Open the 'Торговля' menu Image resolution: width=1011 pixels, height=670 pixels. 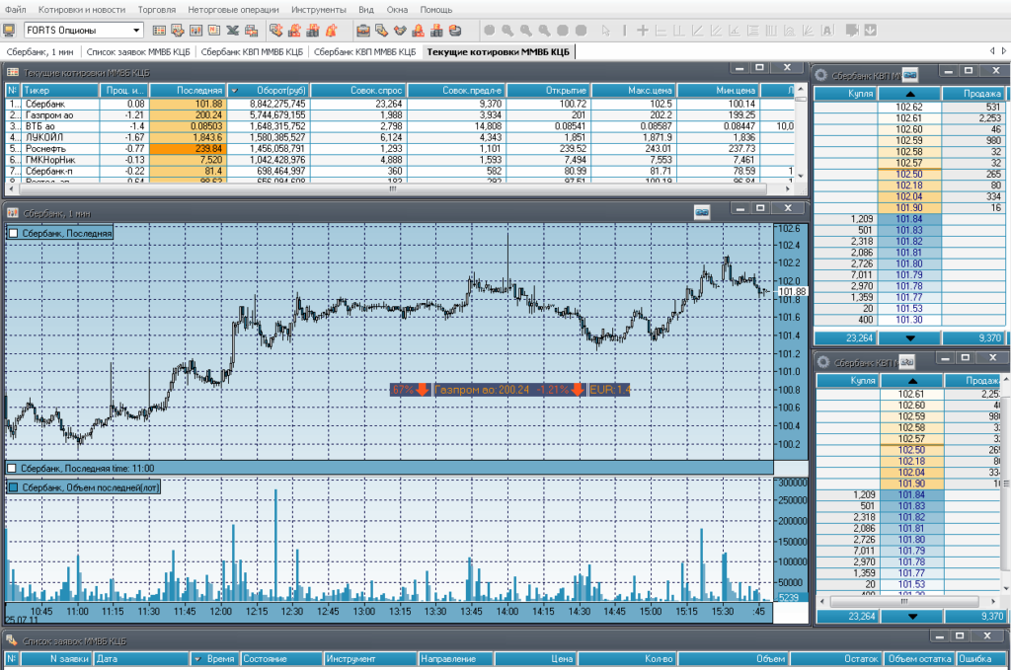click(x=157, y=10)
